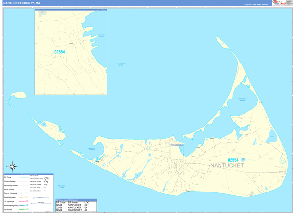
Task: Click the 'Primary Streets' legend entry
Action: pos(10,181)
